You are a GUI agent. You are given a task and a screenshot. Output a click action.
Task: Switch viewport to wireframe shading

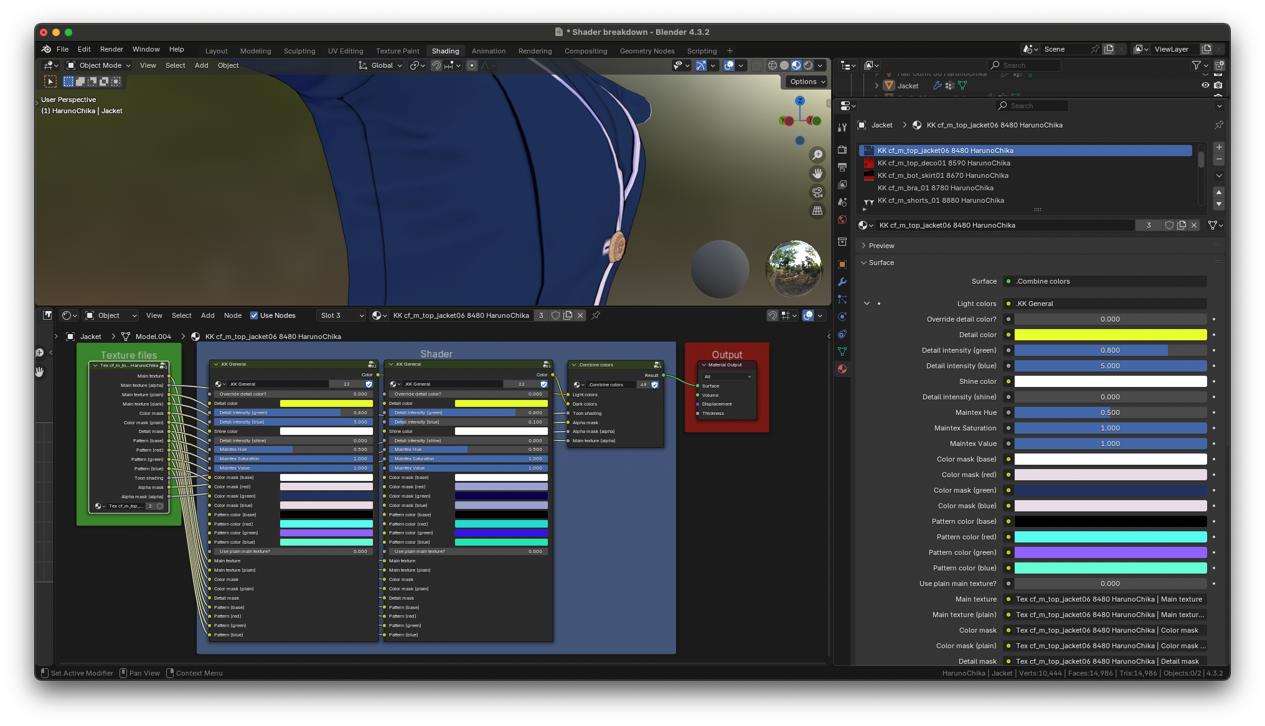[772, 65]
